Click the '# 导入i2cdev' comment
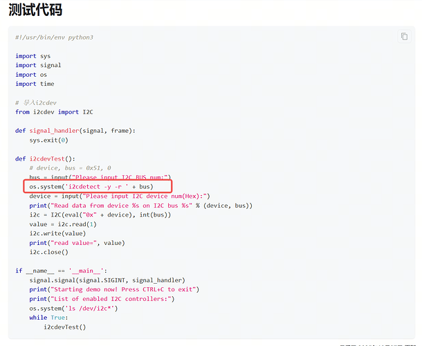 36,102
